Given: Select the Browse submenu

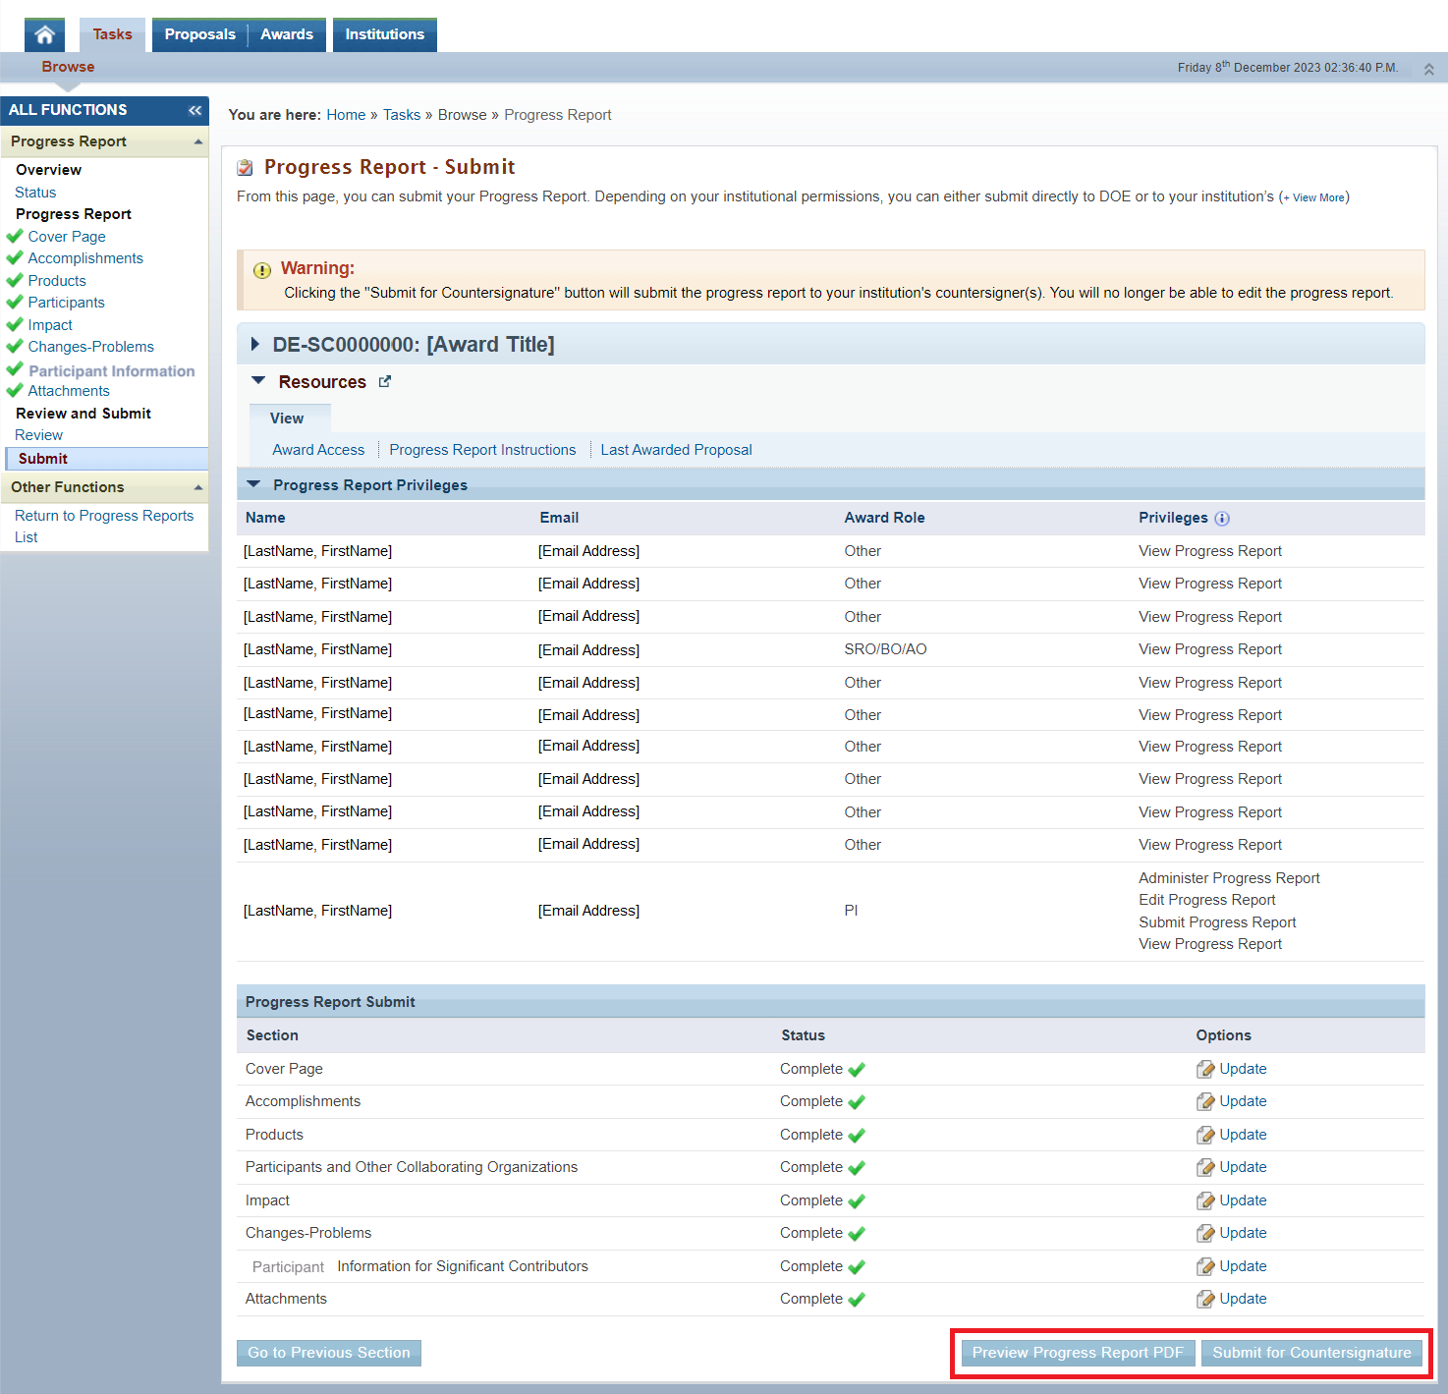Looking at the screenshot, I should [68, 67].
